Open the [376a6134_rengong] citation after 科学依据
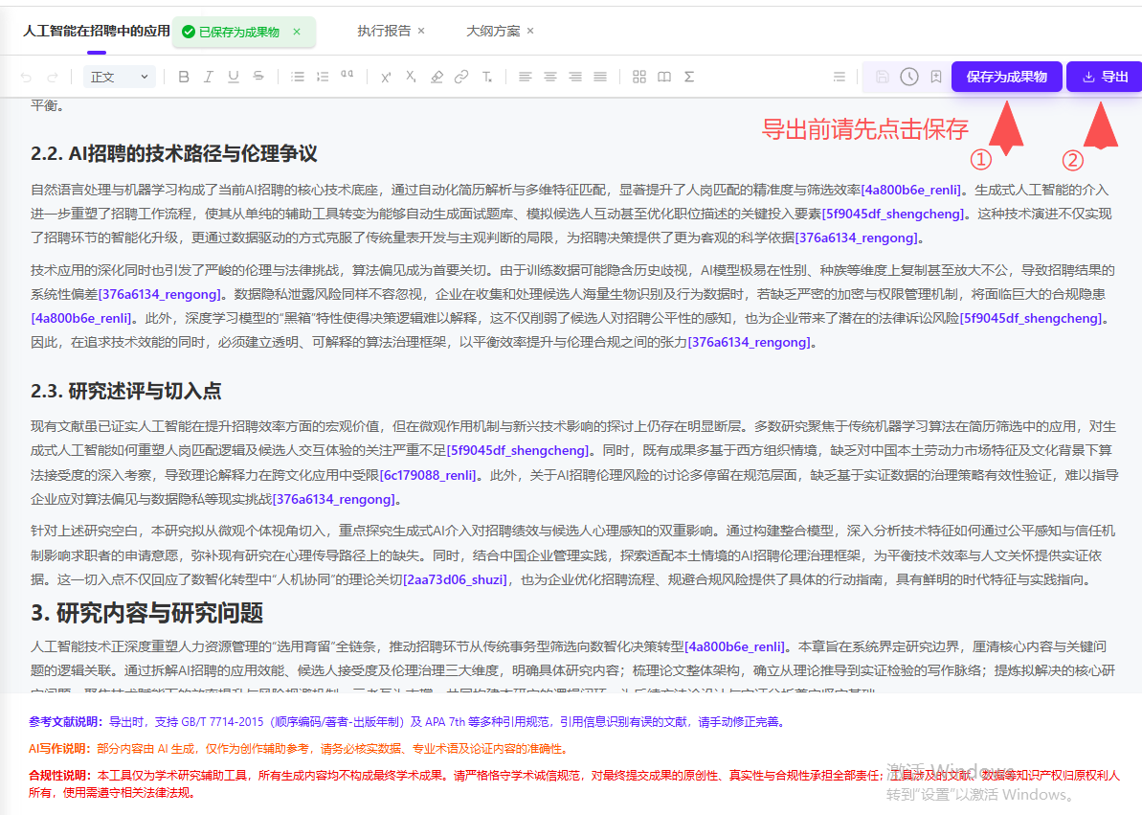 coord(858,238)
